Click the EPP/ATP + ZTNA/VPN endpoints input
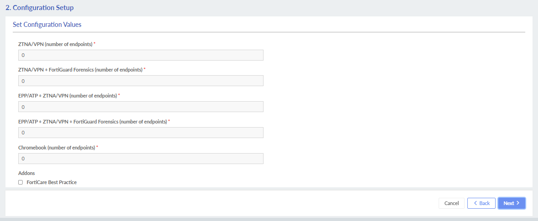Image resolution: width=538 pixels, height=221 pixels. 140,107
